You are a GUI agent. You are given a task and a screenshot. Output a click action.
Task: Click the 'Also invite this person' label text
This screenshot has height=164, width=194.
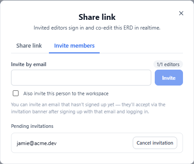point(66,93)
